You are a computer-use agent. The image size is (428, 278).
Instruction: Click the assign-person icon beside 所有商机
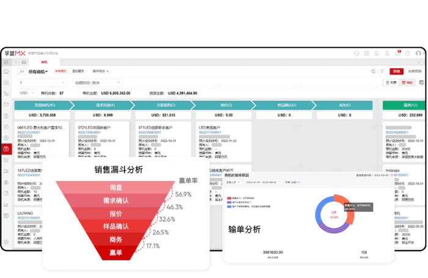click(x=21, y=71)
